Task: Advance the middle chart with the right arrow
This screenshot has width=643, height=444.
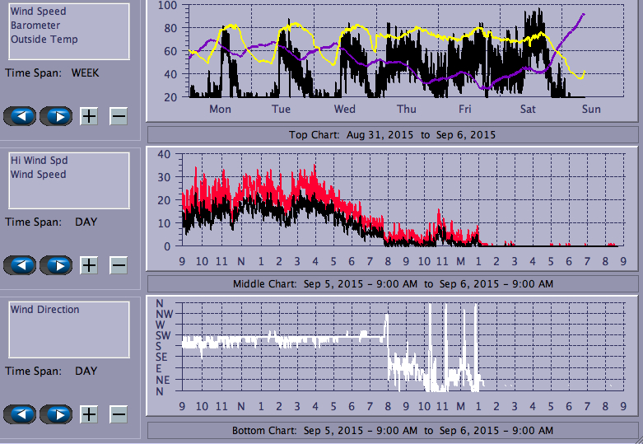Action: coord(56,265)
